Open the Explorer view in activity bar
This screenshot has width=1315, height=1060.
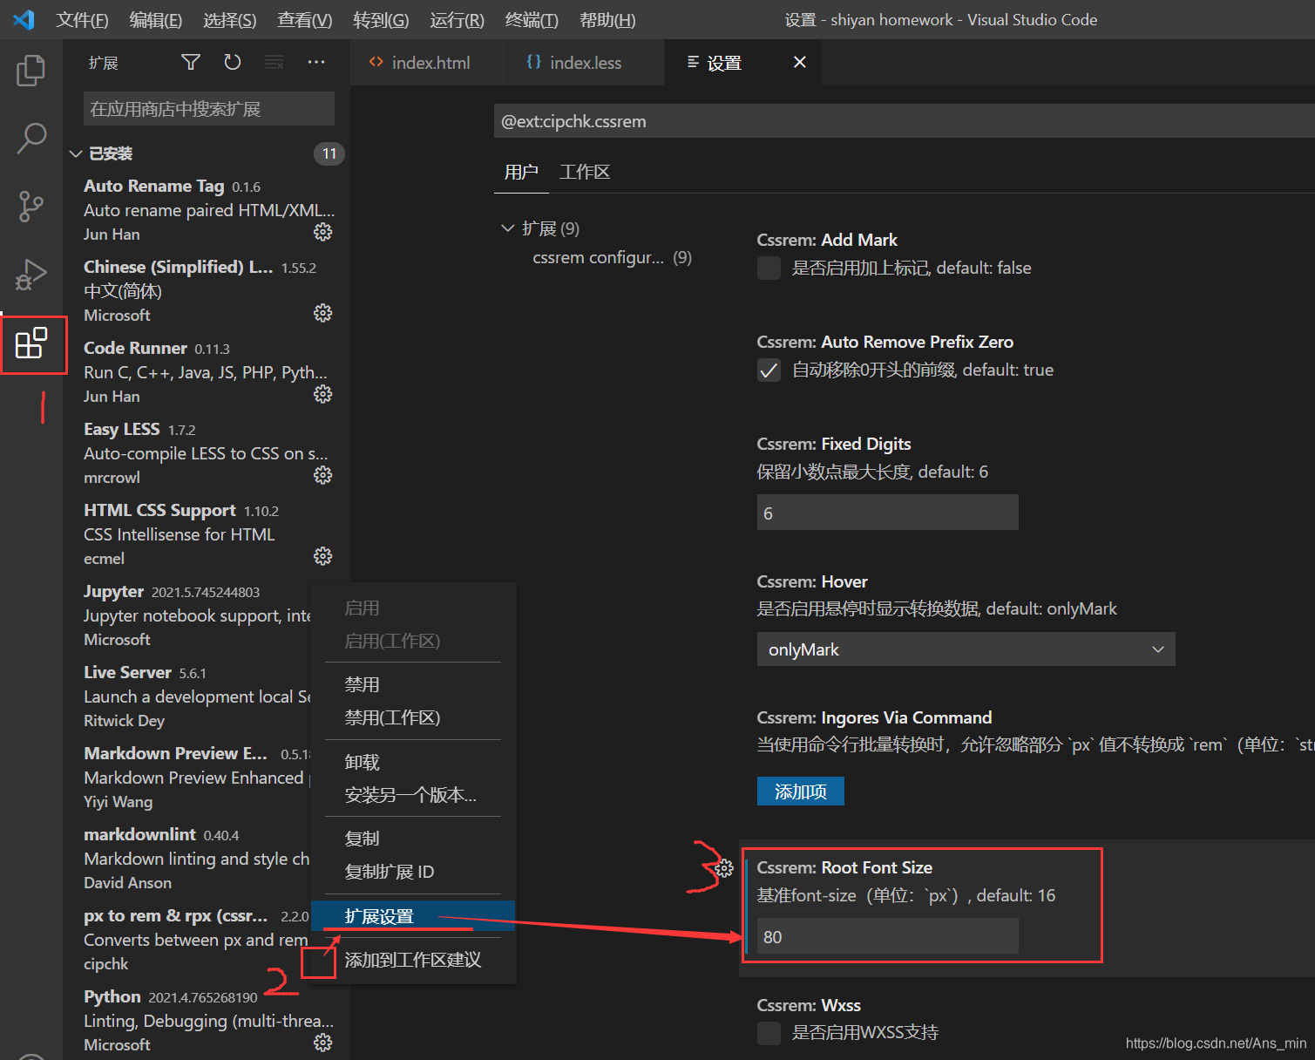31,71
